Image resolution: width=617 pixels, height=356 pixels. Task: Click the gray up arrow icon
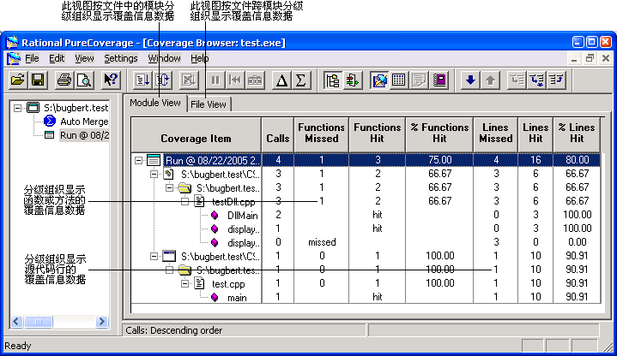point(490,80)
